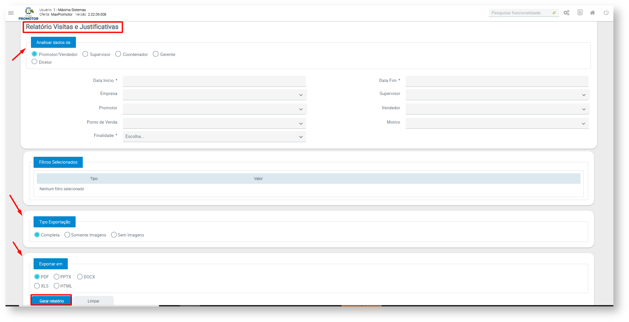
Task: Select HTML export format
Action: [x=57, y=286]
